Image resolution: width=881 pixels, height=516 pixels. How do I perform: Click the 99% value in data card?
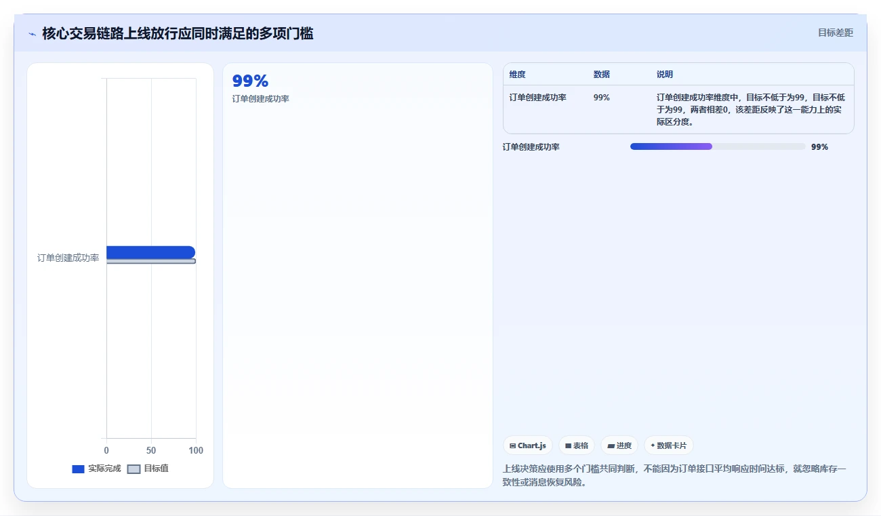point(250,81)
